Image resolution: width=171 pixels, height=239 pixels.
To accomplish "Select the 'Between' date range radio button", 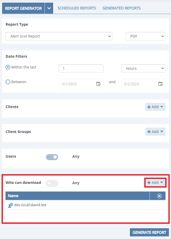I will 8,82.
